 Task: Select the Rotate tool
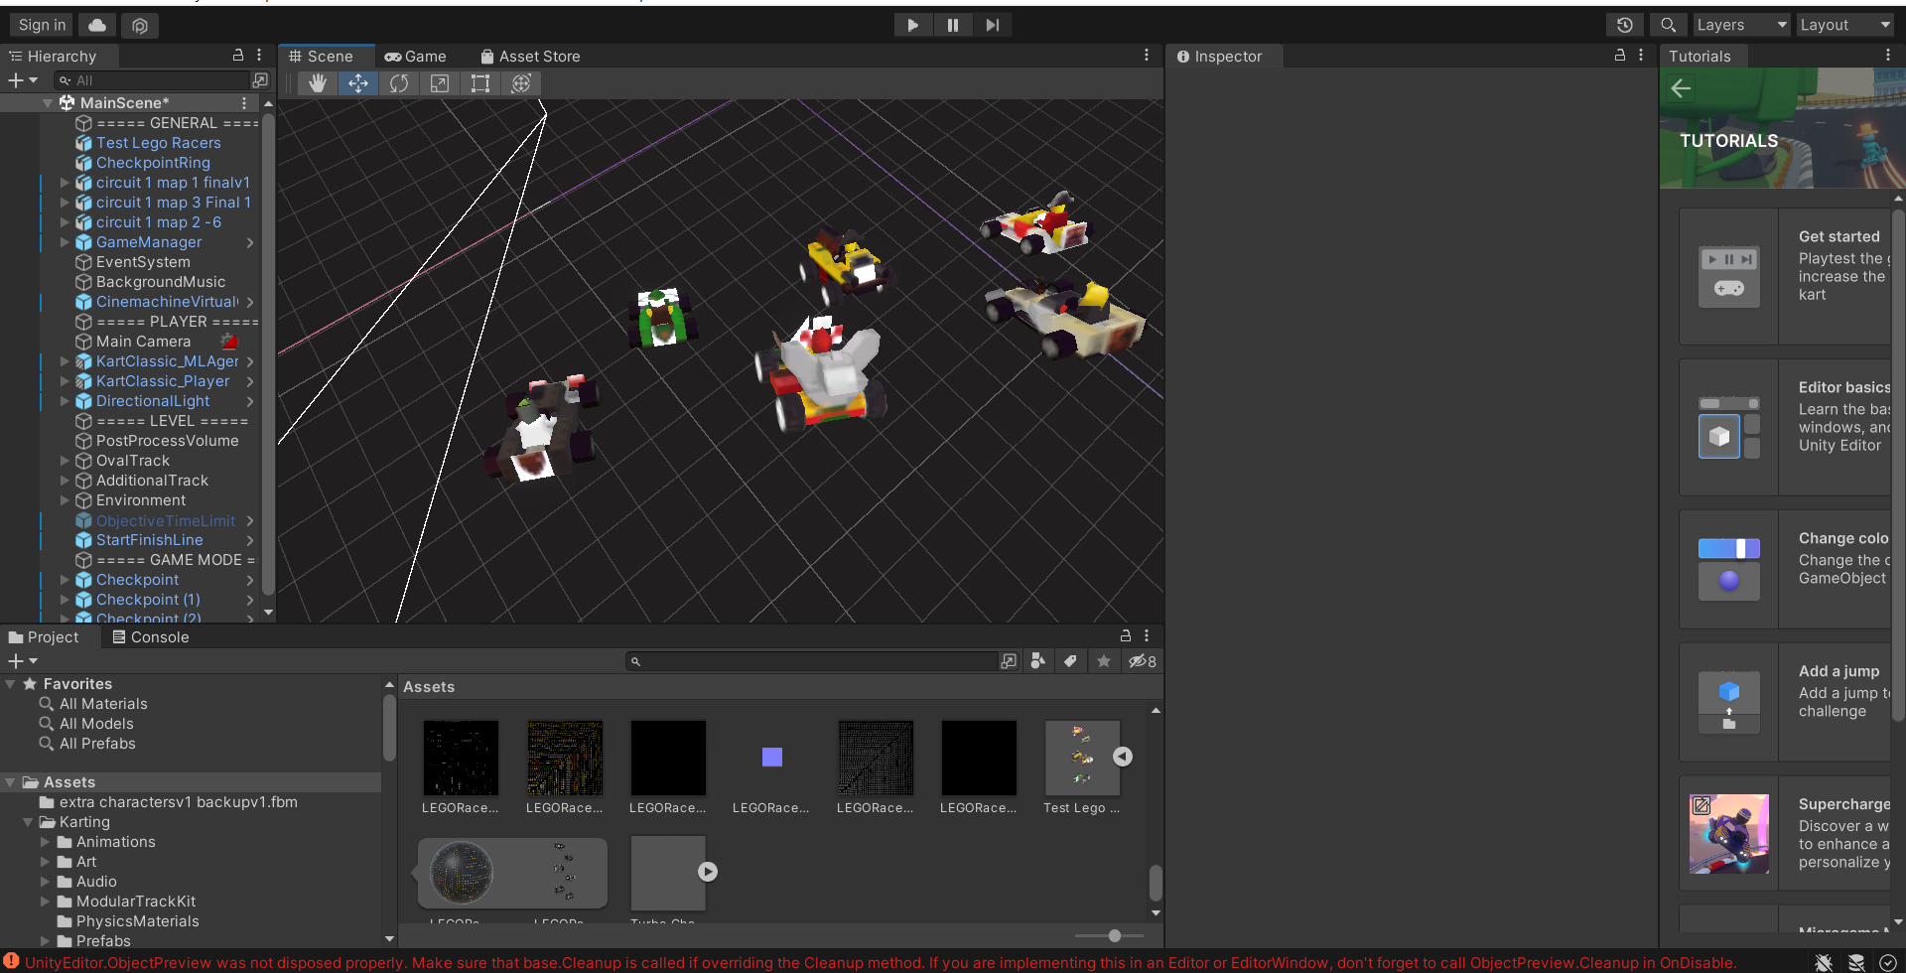[x=399, y=83]
